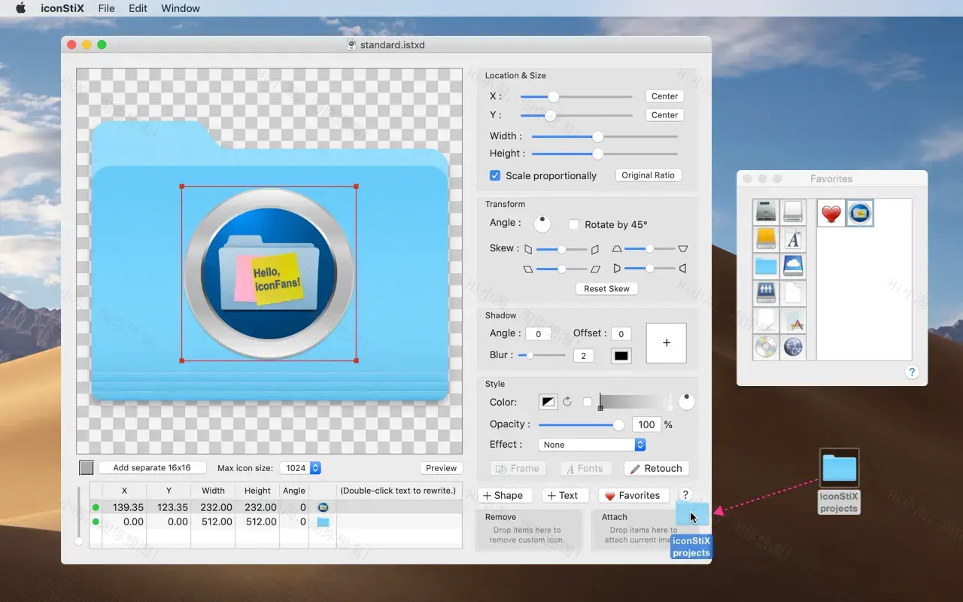Select the blue folder icon in Favorites palette
The height and width of the screenshot is (602, 963).
click(765, 266)
